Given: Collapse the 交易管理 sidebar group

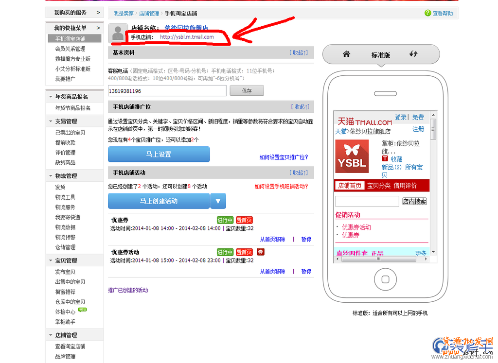Looking at the screenshot, I should [51, 121].
